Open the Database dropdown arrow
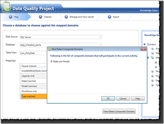The width and height of the screenshot is (164, 124). click(x=100, y=45)
